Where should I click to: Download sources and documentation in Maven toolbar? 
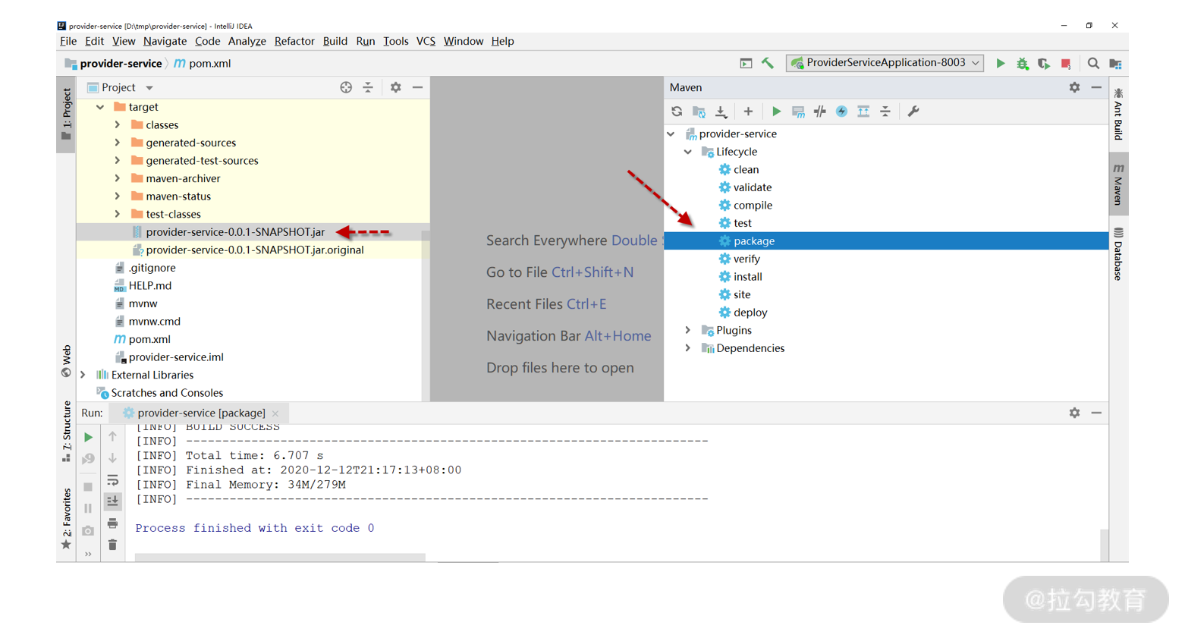[721, 112]
